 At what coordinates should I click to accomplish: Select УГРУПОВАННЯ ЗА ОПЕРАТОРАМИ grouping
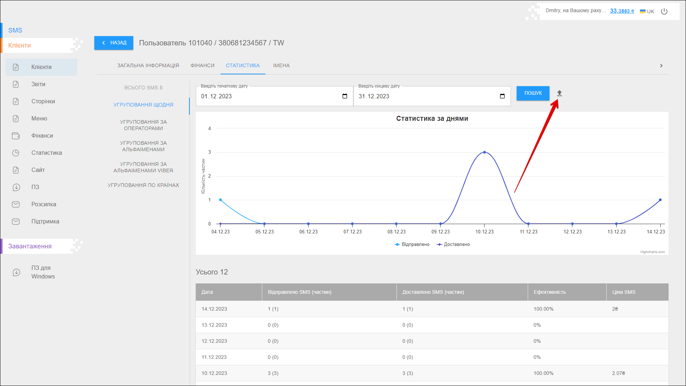143,125
